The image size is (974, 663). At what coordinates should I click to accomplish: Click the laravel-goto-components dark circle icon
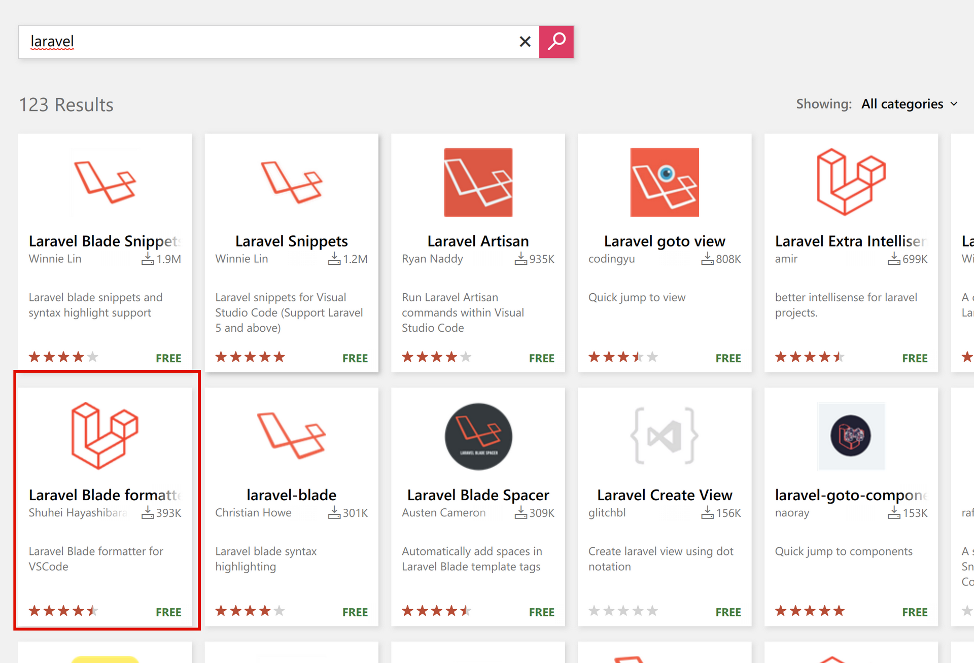click(x=851, y=436)
